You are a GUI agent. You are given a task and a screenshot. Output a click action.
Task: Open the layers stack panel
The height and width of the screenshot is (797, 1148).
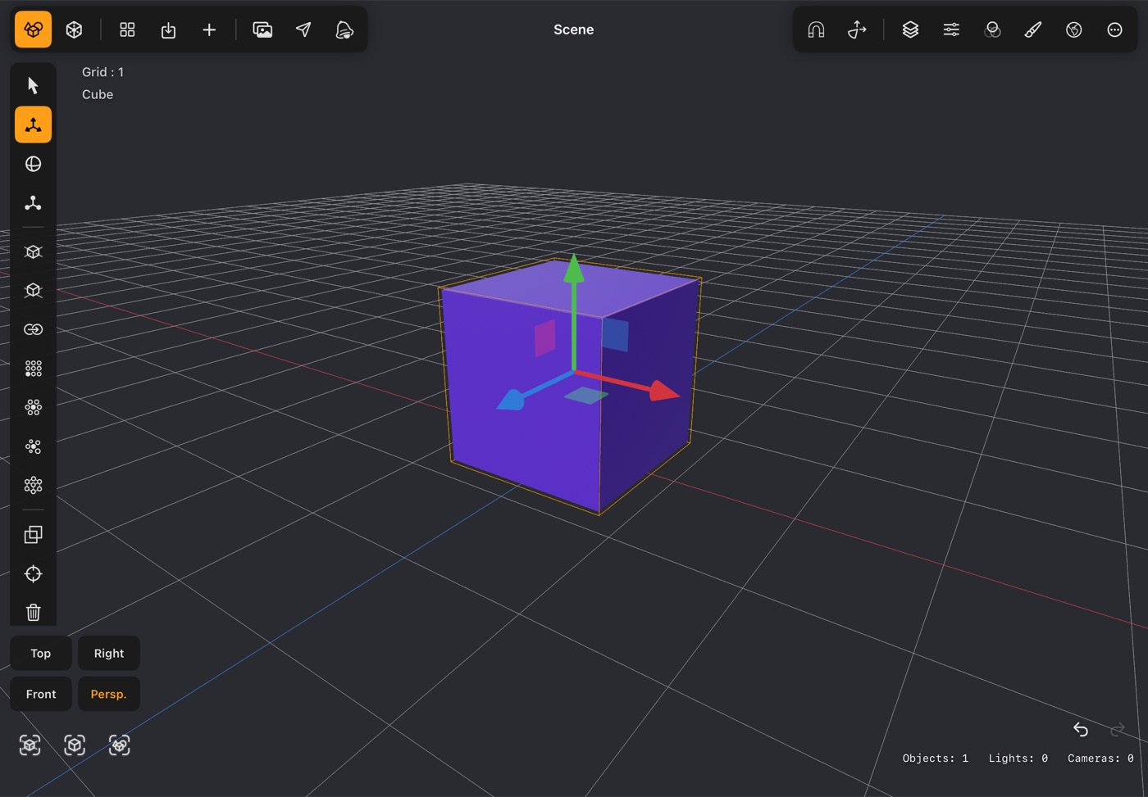pos(910,29)
